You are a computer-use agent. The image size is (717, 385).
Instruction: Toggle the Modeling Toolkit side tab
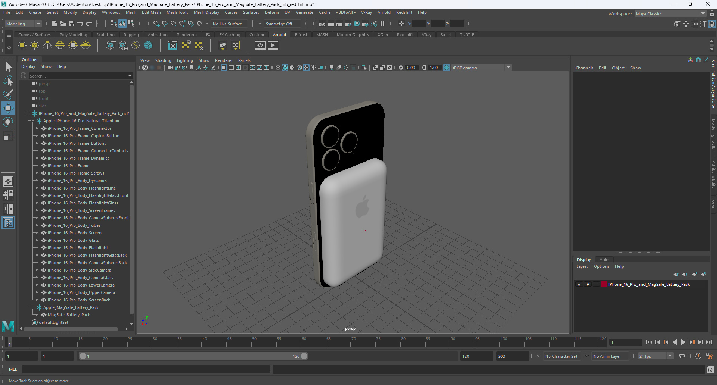click(713, 135)
